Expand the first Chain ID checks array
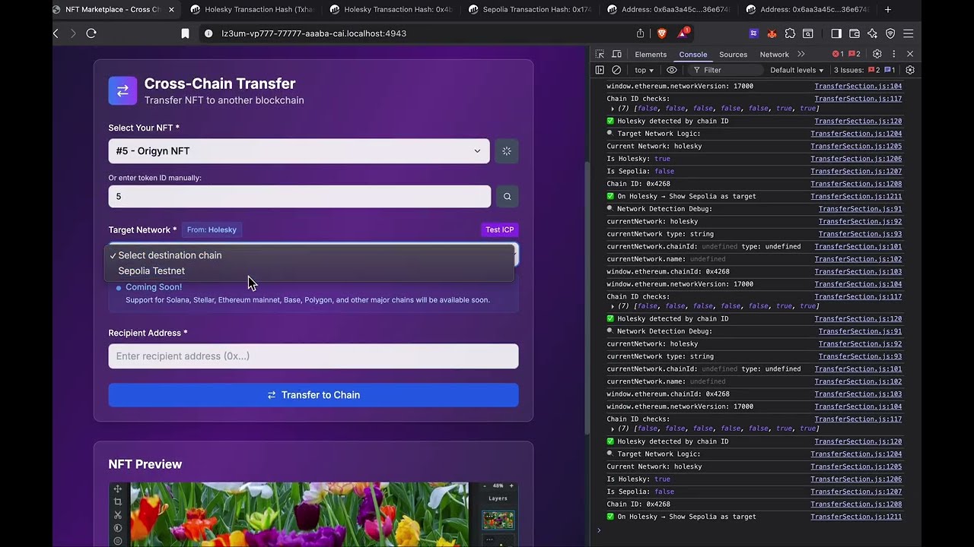 pyautogui.click(x=613, y=109)
